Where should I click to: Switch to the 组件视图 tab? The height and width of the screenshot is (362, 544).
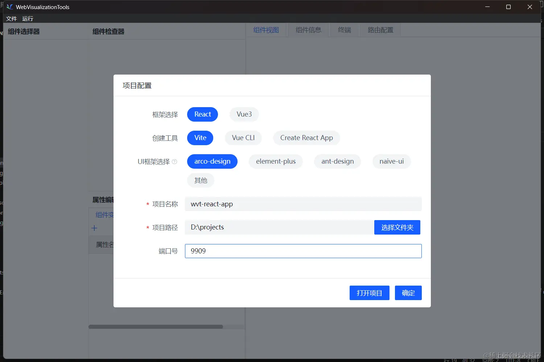click(x=266, y=30)
